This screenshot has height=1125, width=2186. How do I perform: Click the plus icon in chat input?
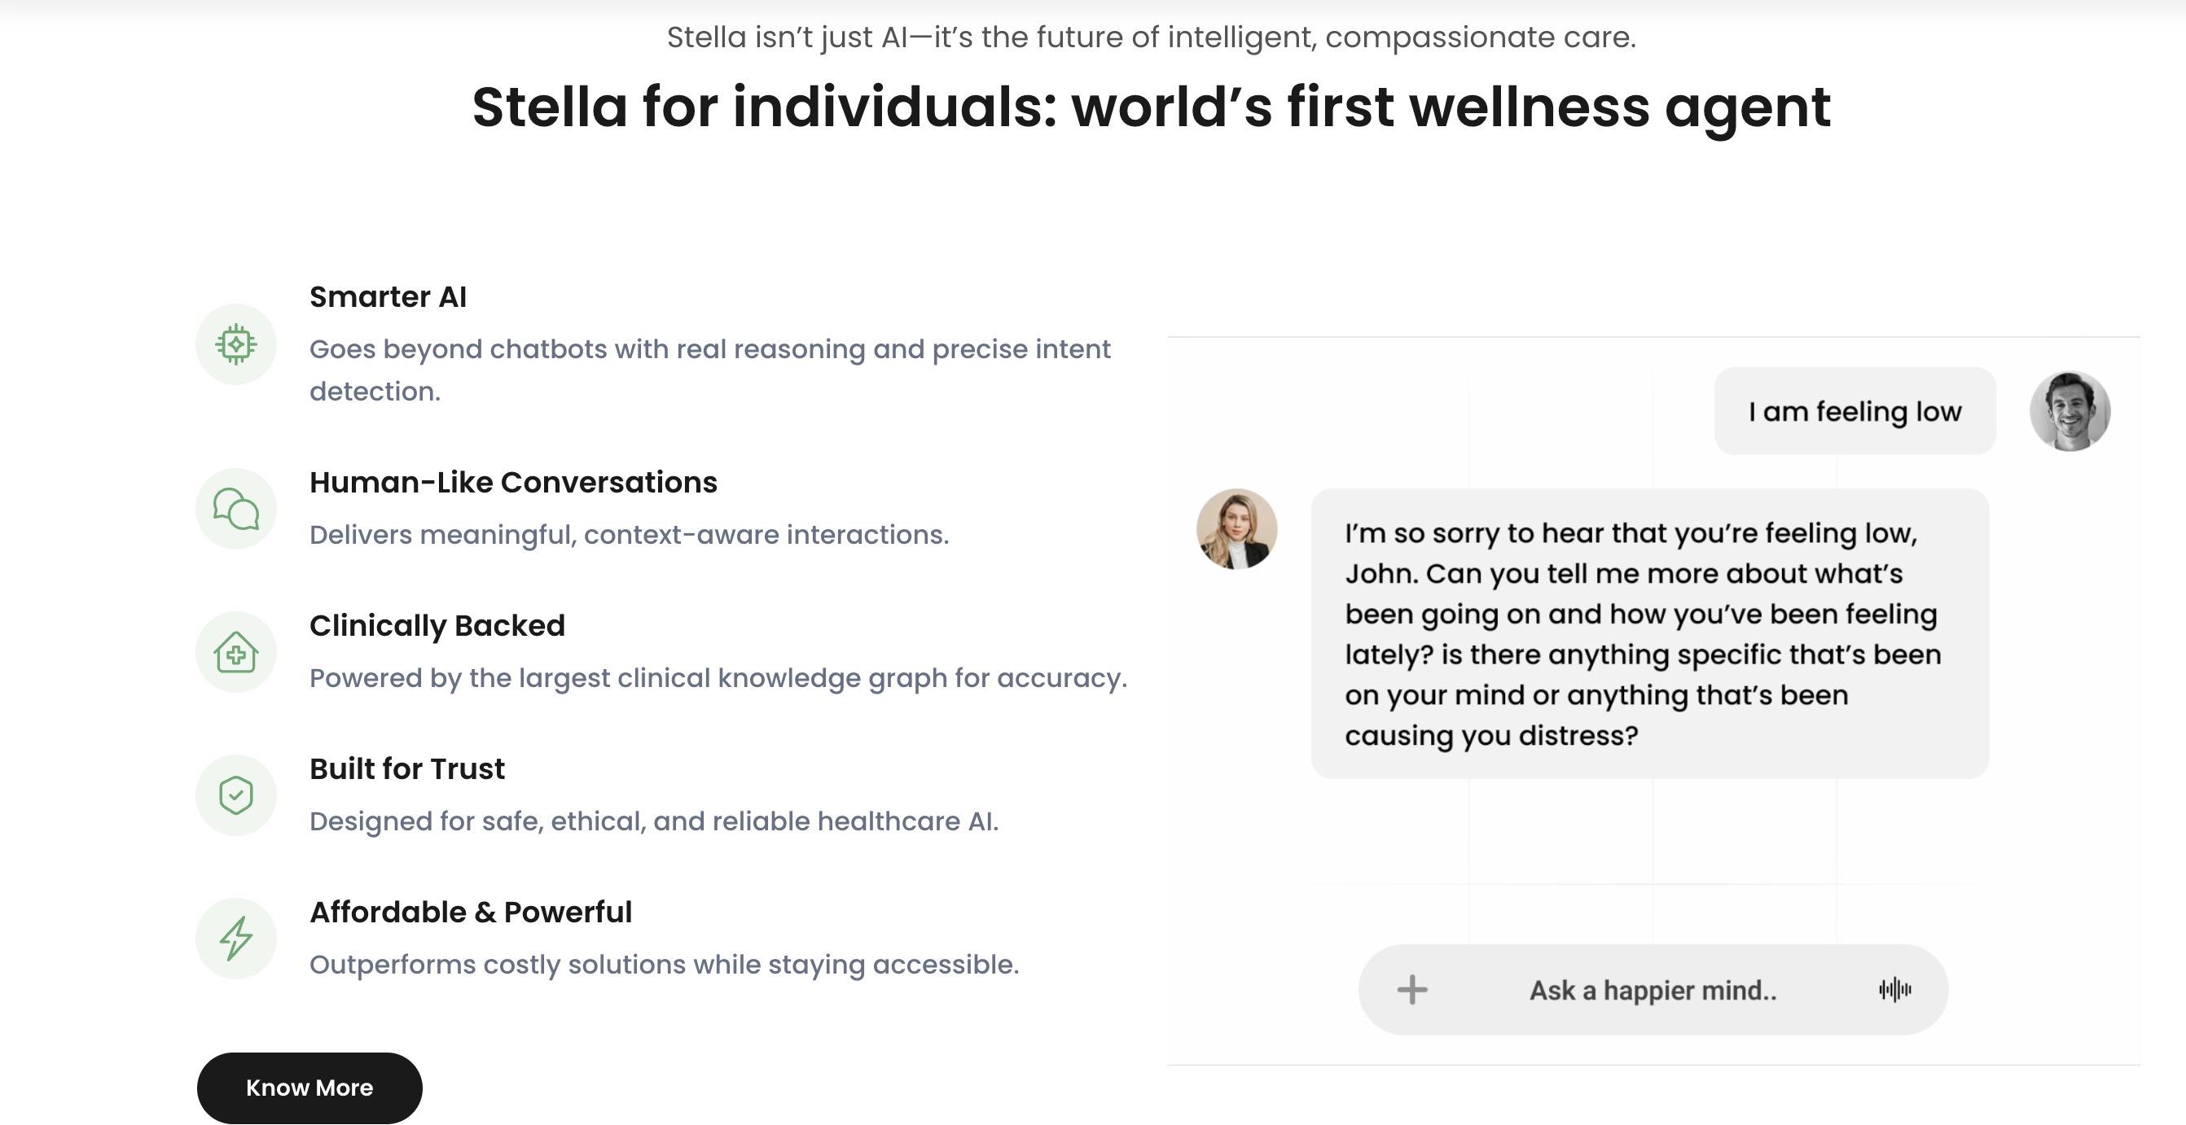(1412, 989)
